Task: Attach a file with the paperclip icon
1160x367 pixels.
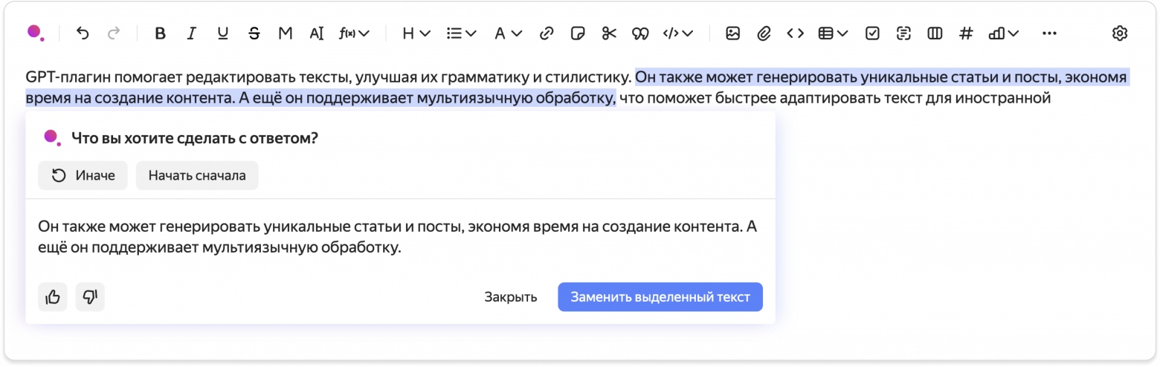Action: [x=764, y=33]
